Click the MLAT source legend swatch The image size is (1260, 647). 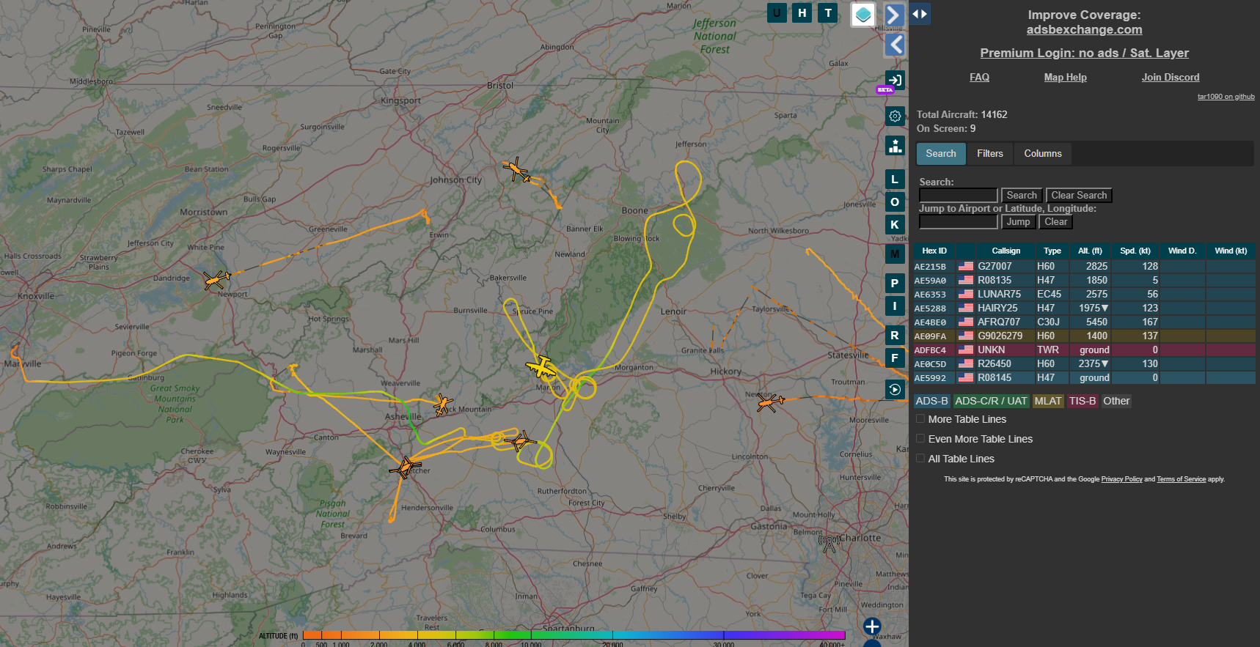(1047, 401)
